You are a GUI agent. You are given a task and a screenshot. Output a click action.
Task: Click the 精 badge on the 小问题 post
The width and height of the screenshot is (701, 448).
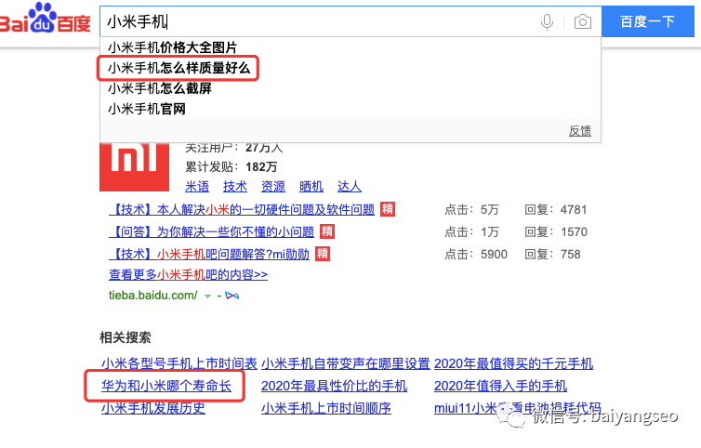(x=327, y=231)
